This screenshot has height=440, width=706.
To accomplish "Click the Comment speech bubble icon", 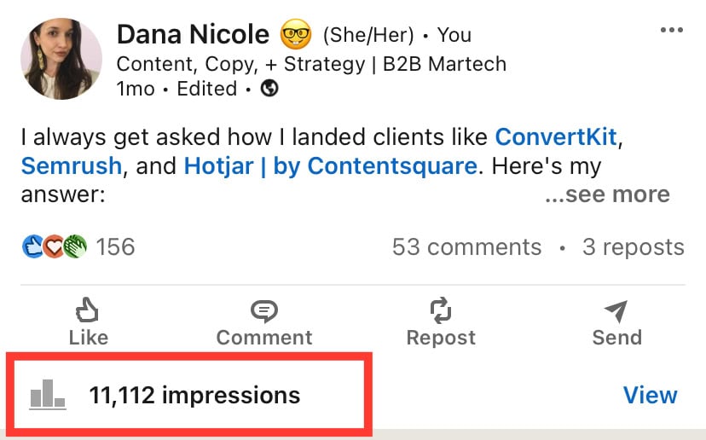I will tap(264, 311).
